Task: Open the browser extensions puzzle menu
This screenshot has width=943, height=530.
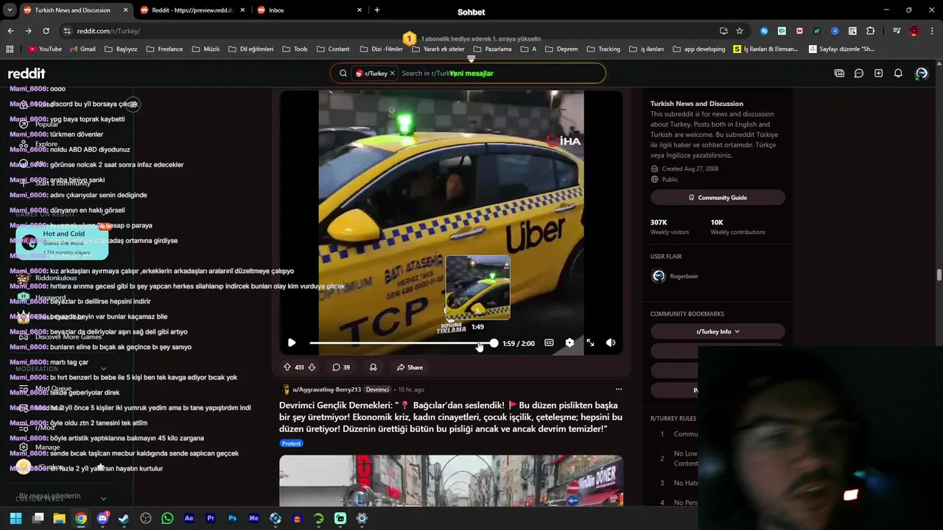Action: [x=871, y=31]
